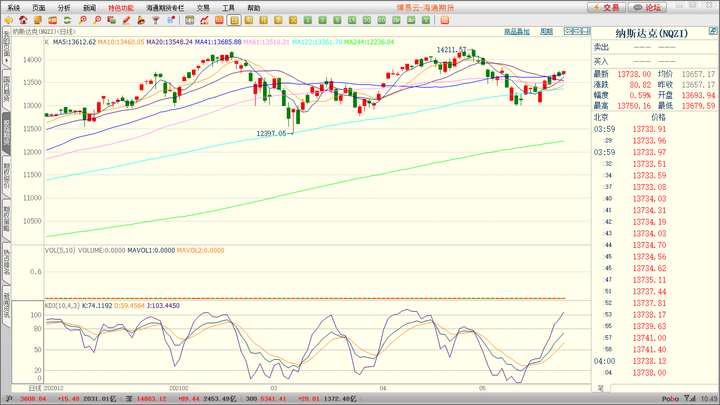
Task: Click the Pobo logo in status bar
Action: coord(670,399)
